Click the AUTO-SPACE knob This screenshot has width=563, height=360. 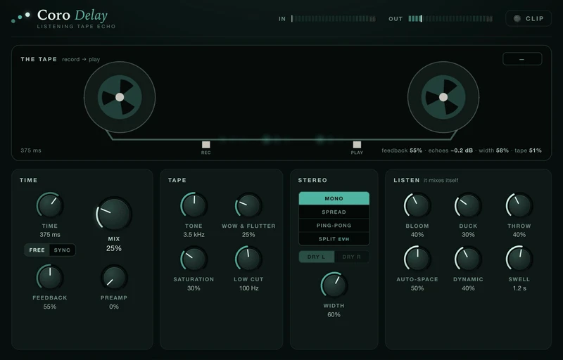[x=417, y=259]
